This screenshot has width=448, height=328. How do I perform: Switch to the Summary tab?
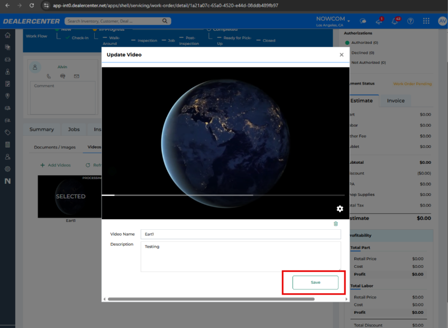42,129
